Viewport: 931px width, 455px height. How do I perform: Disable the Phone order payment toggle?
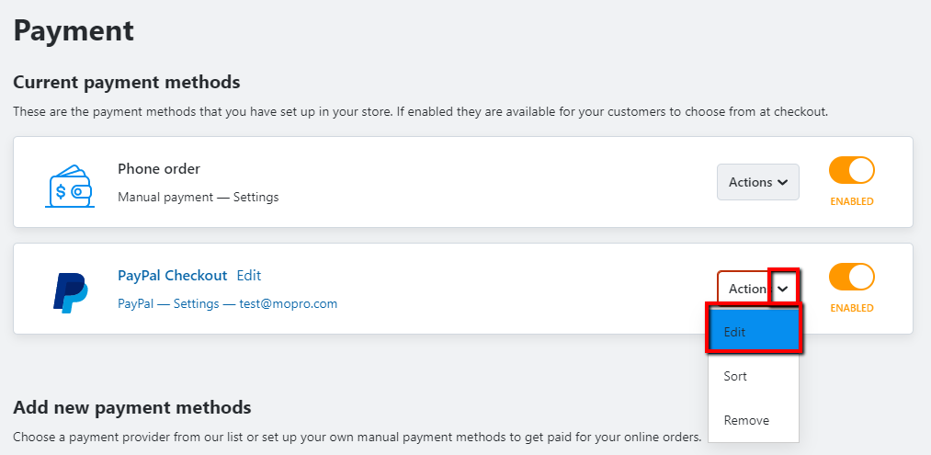pyautogui.click(x=852, y=170)
